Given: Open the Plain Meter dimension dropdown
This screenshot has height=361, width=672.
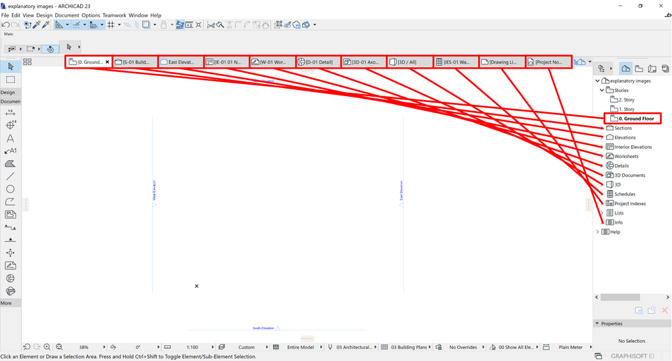Looking at the screenshot, I should point(591,348).
